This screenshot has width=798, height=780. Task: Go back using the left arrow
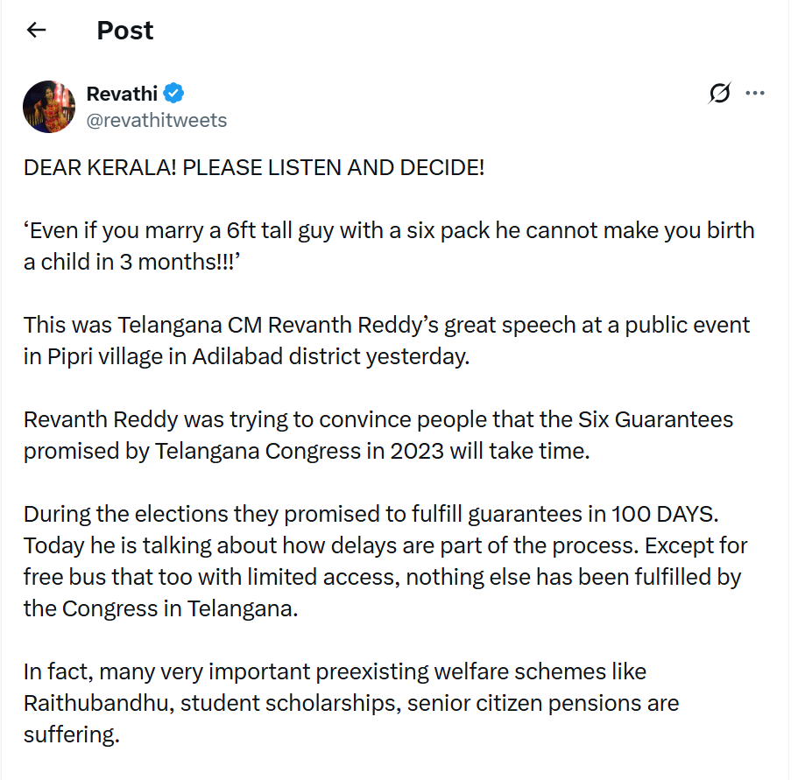click(36, 31)
